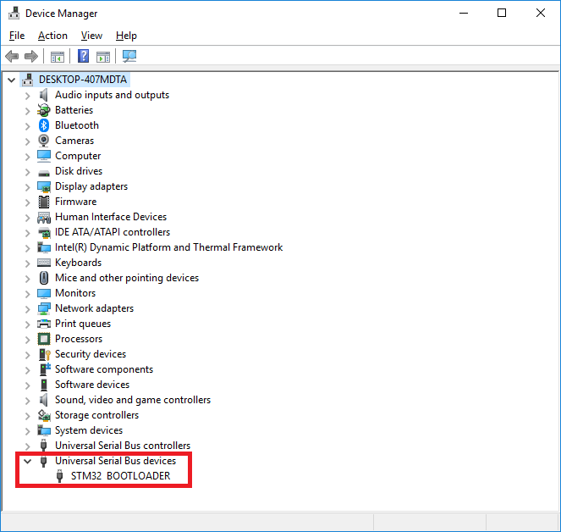
Task: Click the Disk drives icon
Action: (x=44, y=174)
